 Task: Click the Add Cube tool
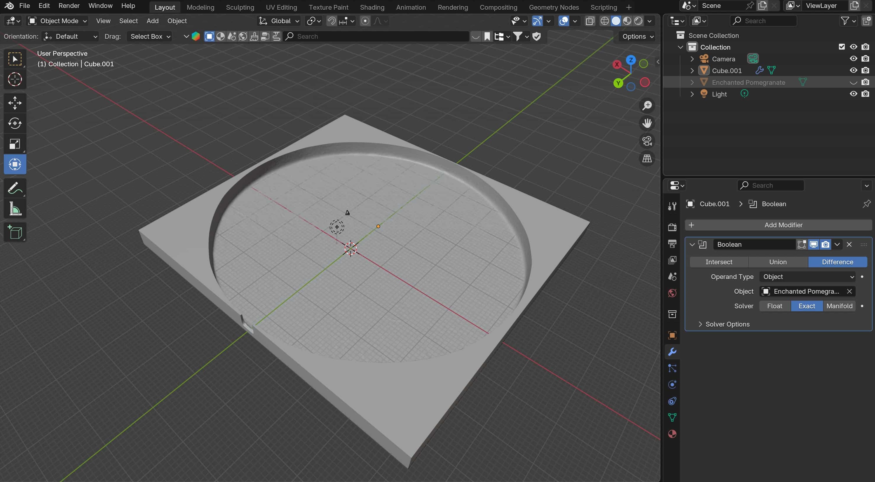click(15, 232)
